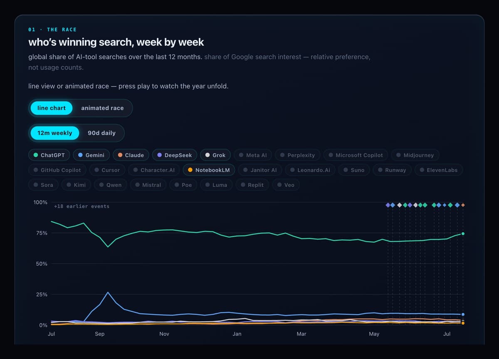
Task: Click the May x-axis label
Action: 374,334
